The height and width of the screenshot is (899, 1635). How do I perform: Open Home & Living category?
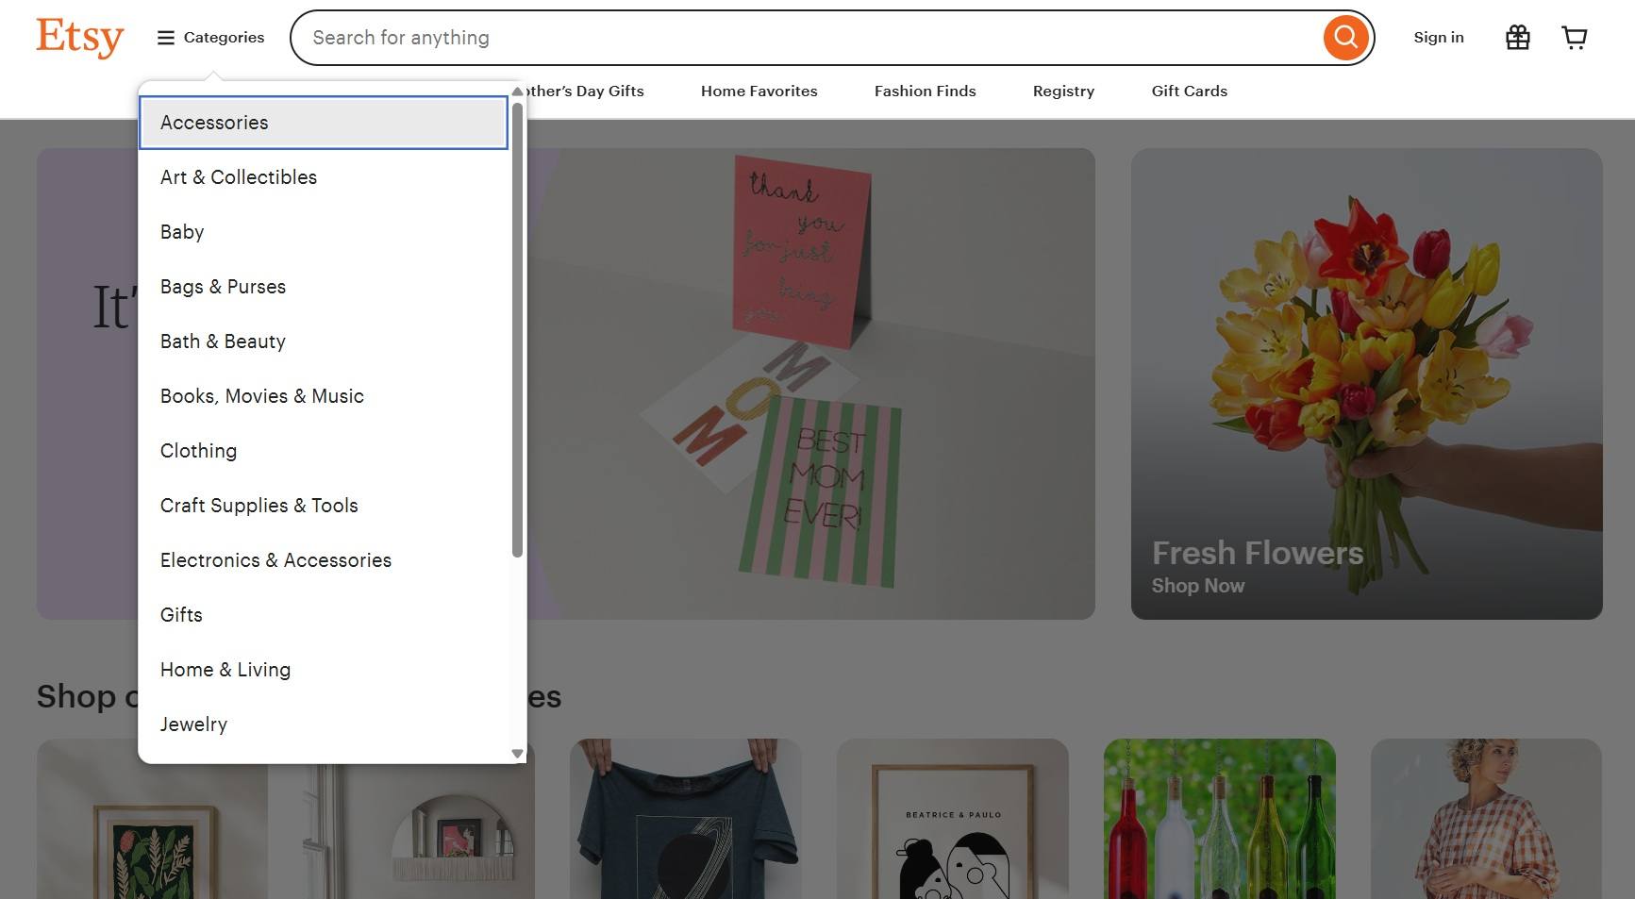(324, 670)
